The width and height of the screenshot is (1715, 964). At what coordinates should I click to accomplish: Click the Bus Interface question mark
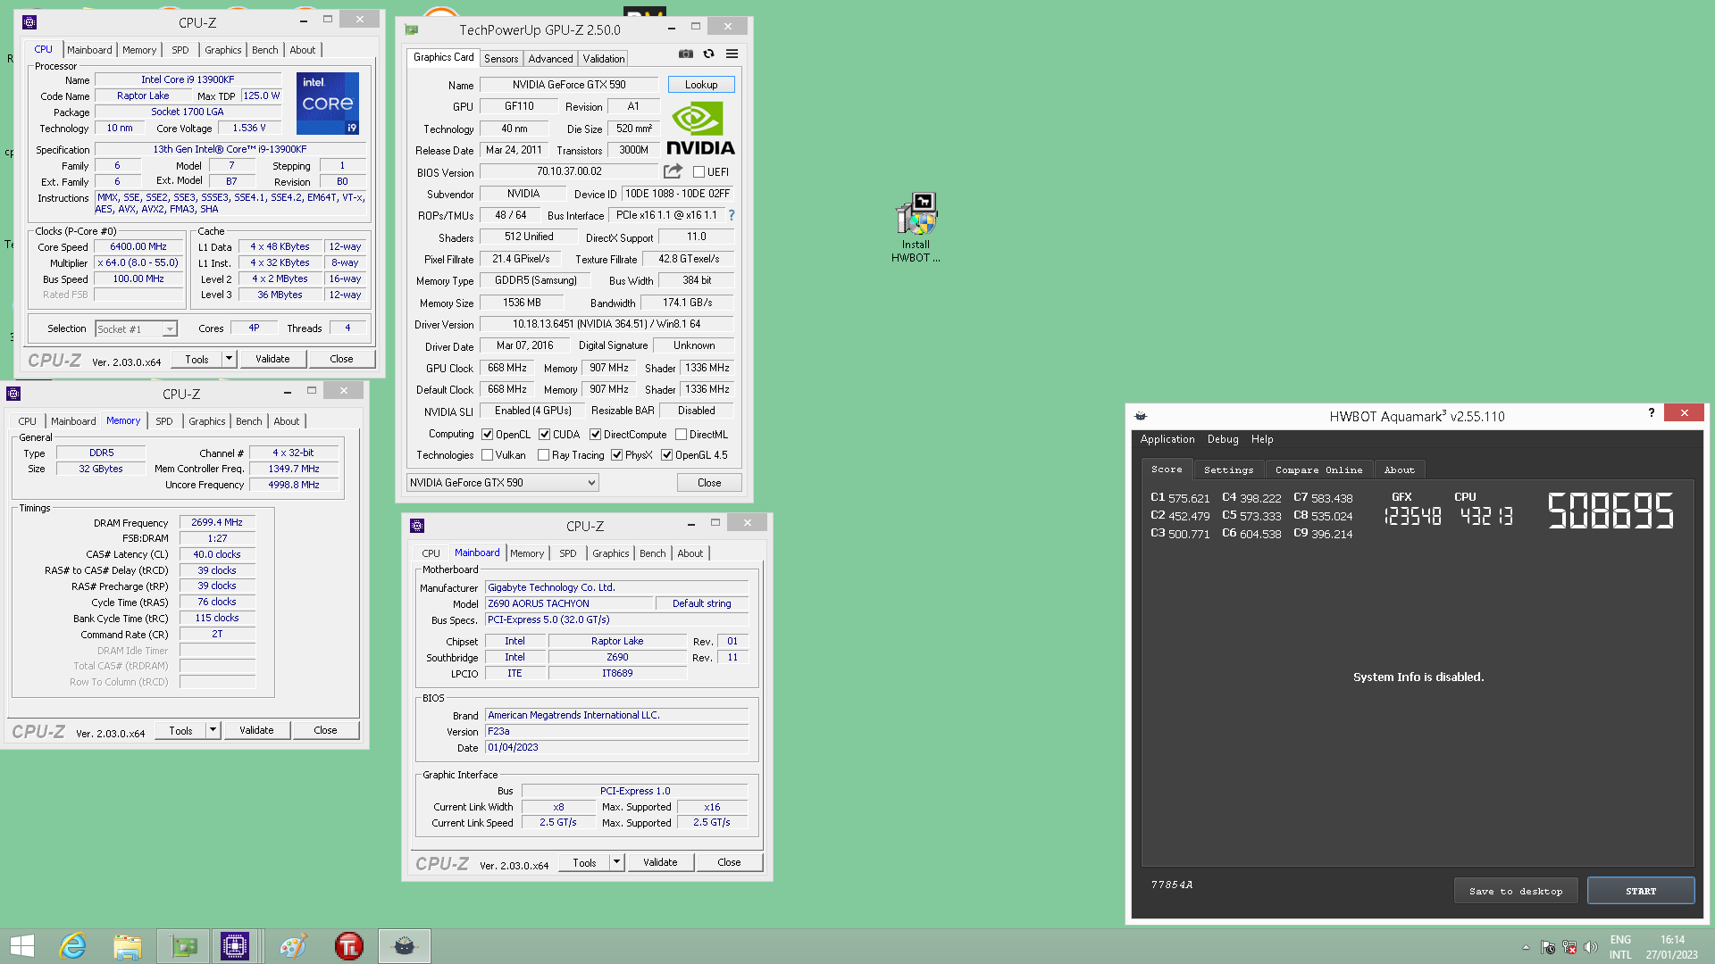click(x=732, y=215)
